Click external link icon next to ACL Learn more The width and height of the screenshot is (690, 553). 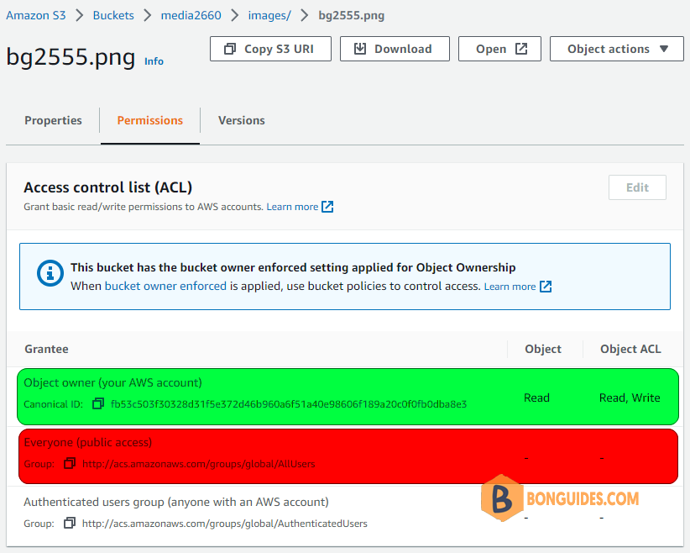[x=327, y=207]
